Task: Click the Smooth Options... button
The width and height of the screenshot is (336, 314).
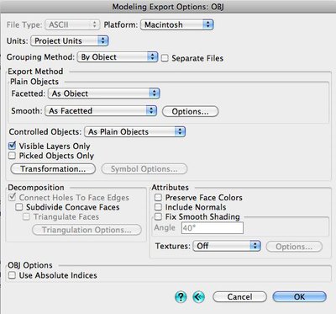Action: [190, 111]
